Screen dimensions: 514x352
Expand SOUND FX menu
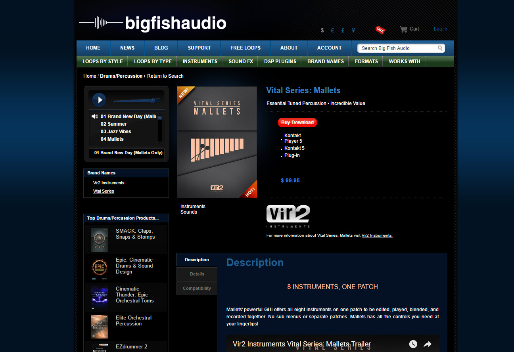[241, 61]
